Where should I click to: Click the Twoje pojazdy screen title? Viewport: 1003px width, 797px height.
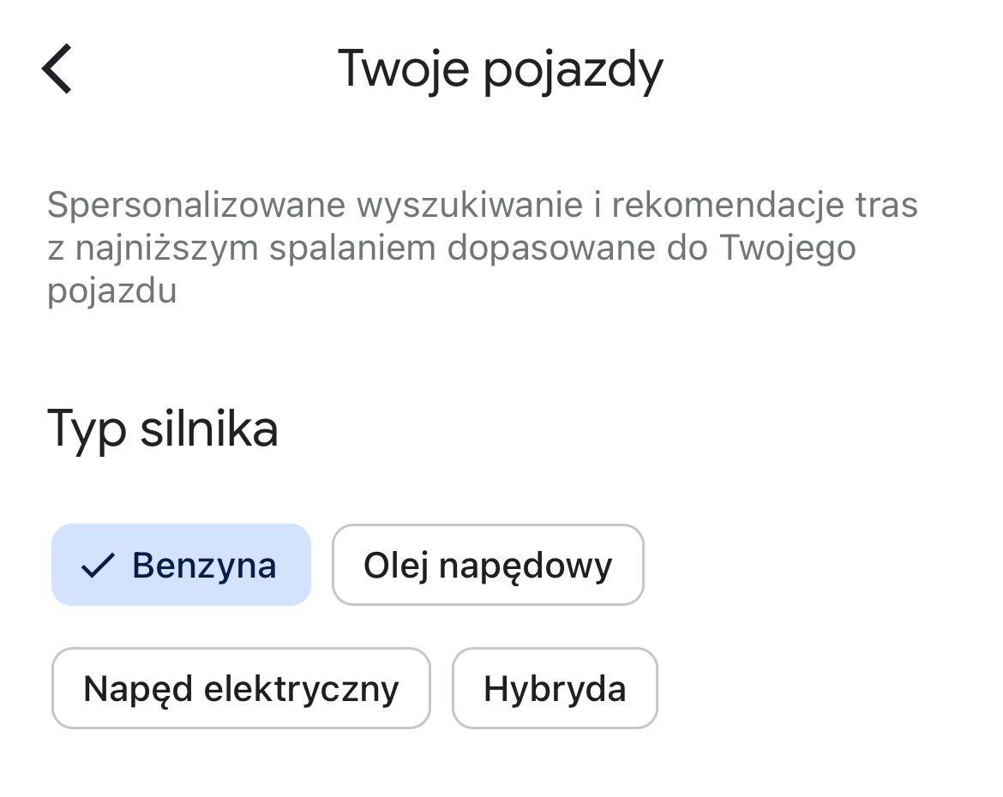coord(501,70)
